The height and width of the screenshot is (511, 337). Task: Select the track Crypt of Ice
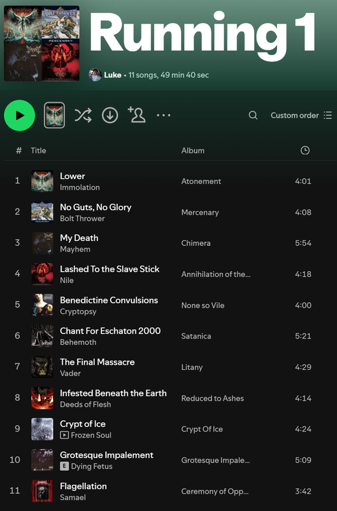[83, 424]
